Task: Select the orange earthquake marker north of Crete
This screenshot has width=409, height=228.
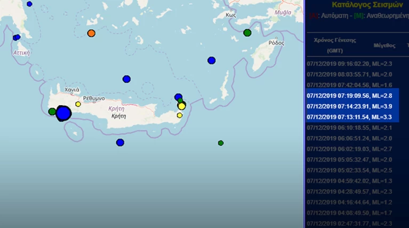Action: pyautogui.click(x=91, y=33)
